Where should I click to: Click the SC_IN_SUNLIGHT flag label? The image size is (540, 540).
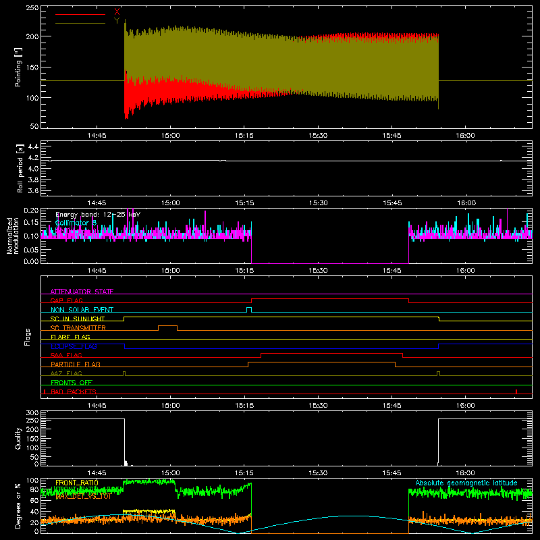[x=78, y=319]
